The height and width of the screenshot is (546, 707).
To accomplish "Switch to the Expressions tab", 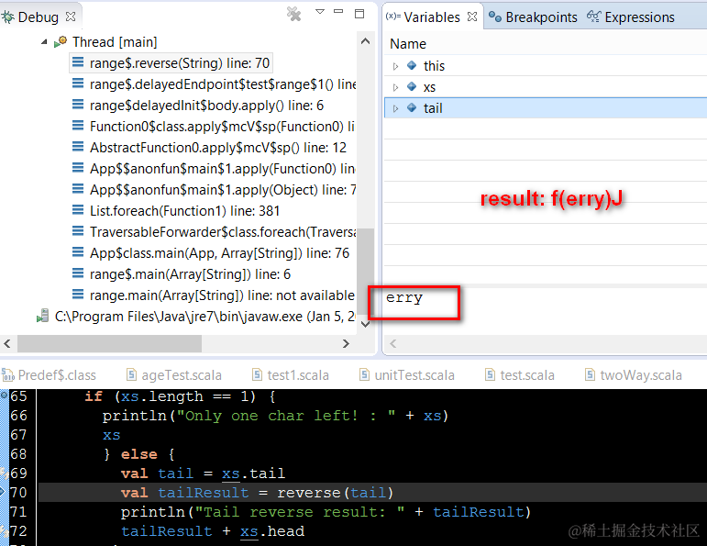I will 630,17.
